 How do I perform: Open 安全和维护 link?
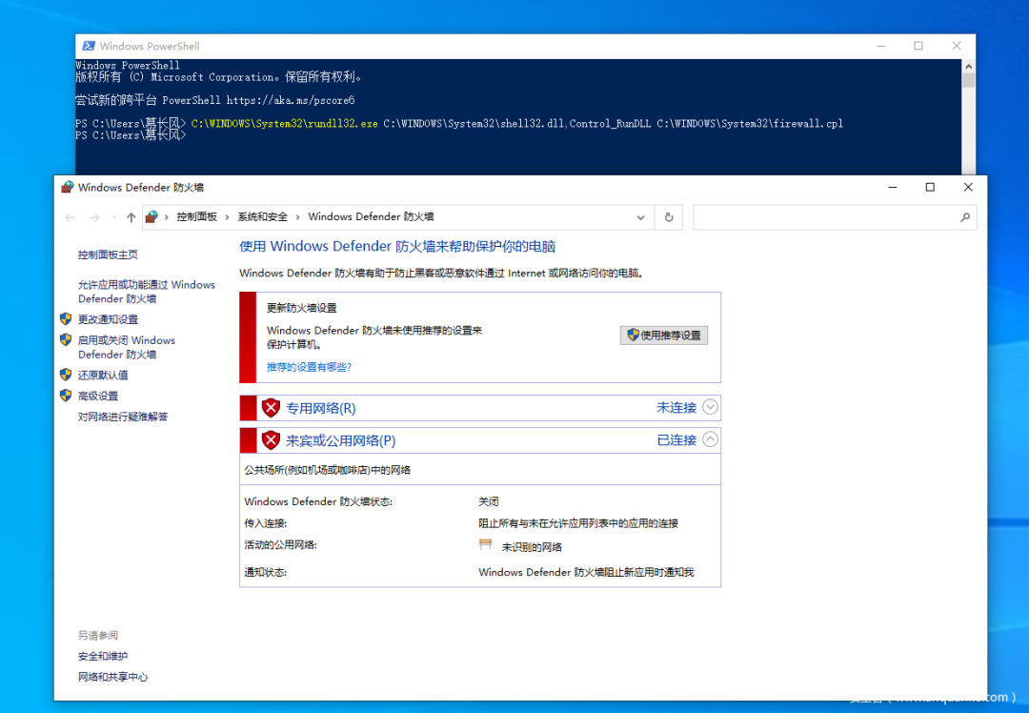pos(102,657)
